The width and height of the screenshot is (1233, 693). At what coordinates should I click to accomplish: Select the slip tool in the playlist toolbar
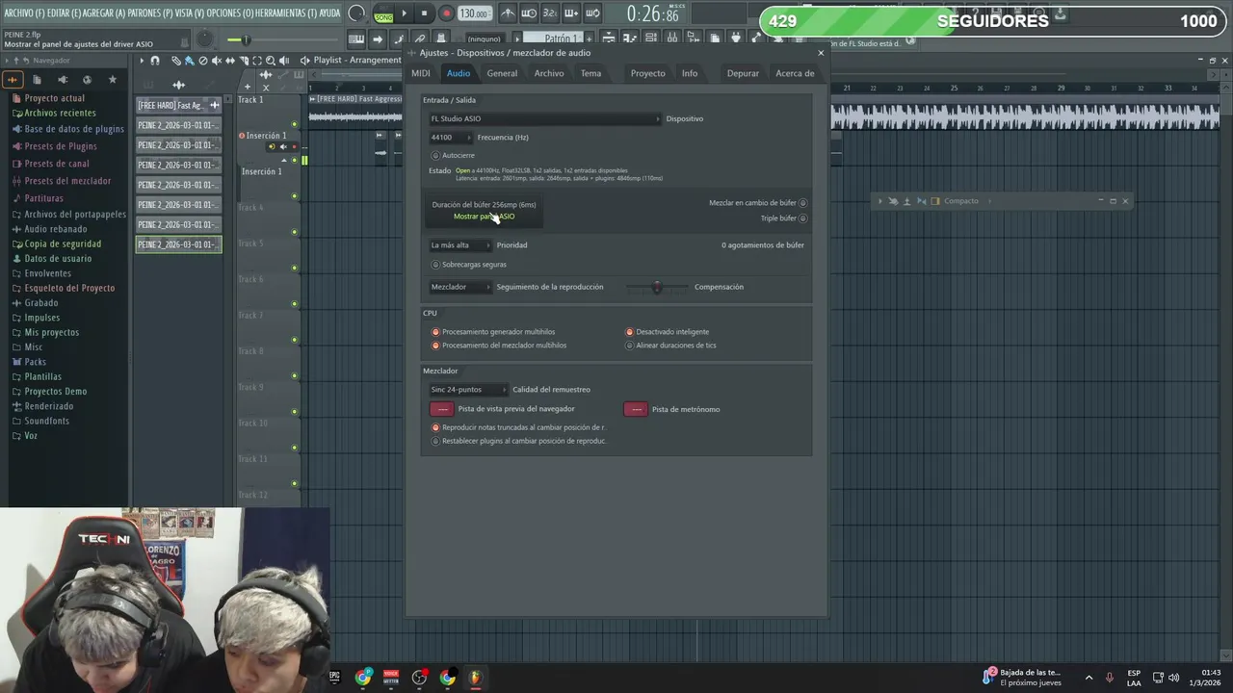pos(229,61)
